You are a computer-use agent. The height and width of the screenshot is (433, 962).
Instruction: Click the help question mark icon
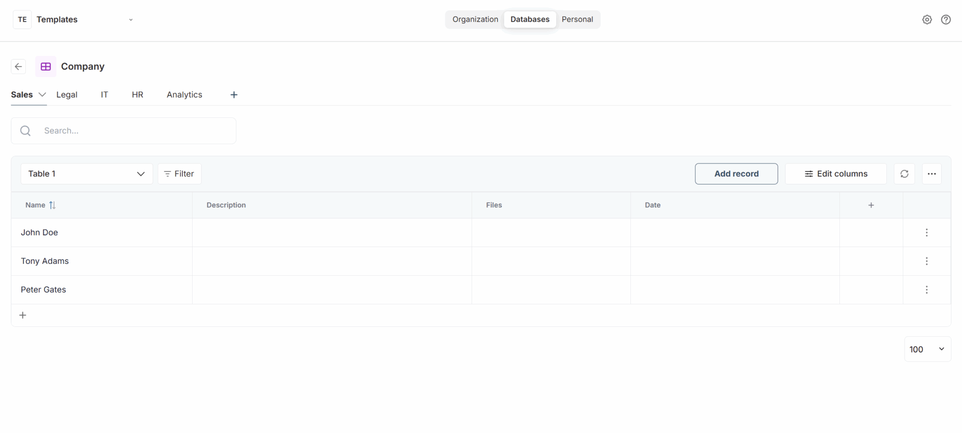946,19
